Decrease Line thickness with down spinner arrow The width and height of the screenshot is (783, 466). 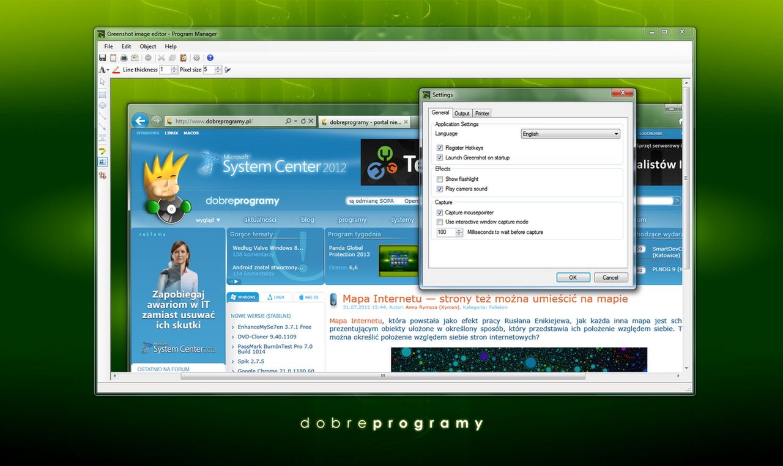point(174,72)
